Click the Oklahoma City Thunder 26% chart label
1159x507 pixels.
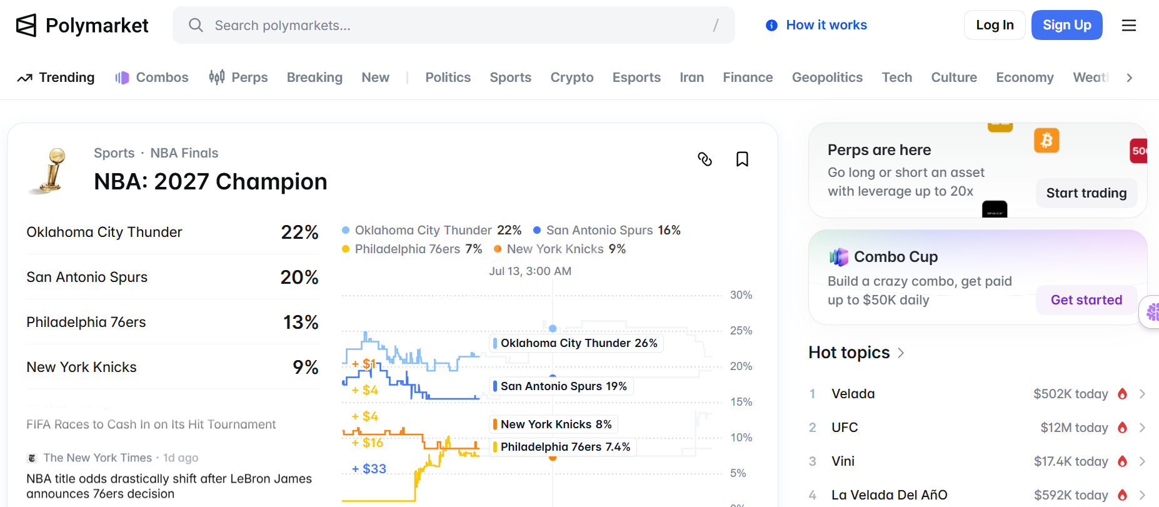click(576, 343)
